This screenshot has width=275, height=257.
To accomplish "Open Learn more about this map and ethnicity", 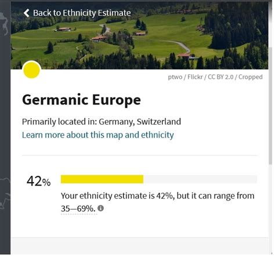I will tap(98, 135).
